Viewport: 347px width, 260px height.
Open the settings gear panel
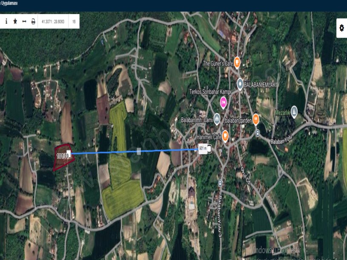point(341,28)
